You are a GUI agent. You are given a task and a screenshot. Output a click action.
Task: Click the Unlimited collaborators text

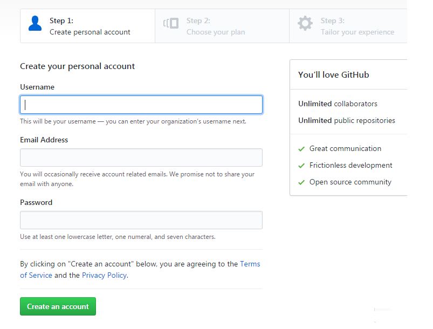point(338,104)
